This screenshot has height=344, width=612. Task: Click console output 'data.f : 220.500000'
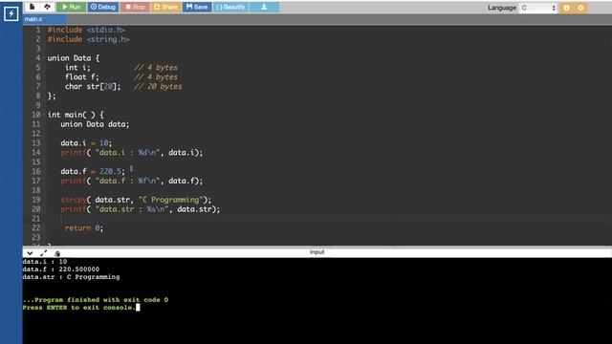[x=61, y=269]
